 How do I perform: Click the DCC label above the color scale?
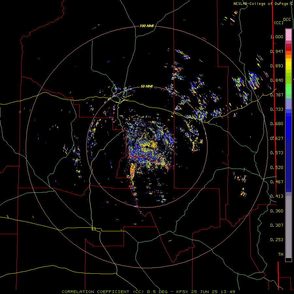[x=287, y=20]
